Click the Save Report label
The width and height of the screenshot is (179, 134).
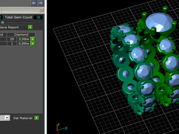coord(9,27)
